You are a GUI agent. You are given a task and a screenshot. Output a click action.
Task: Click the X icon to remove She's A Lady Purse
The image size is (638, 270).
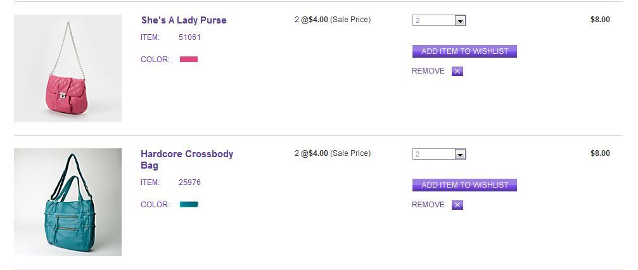pos(457,71)
